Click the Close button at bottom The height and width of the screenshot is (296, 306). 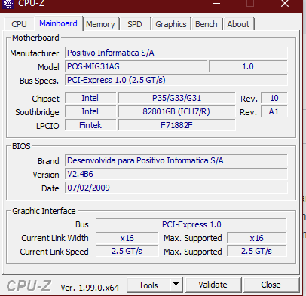tap(271, 285)
